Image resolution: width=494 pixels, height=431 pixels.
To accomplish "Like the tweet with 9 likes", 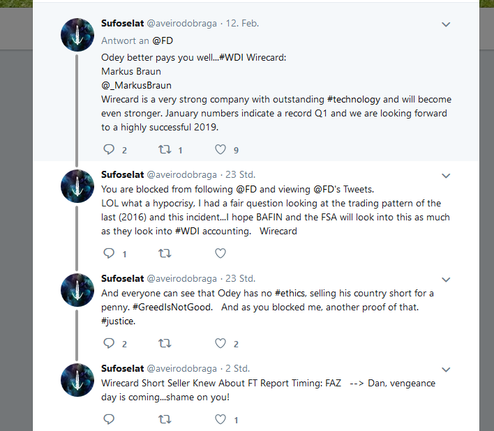I will click(x=220, y=149).
